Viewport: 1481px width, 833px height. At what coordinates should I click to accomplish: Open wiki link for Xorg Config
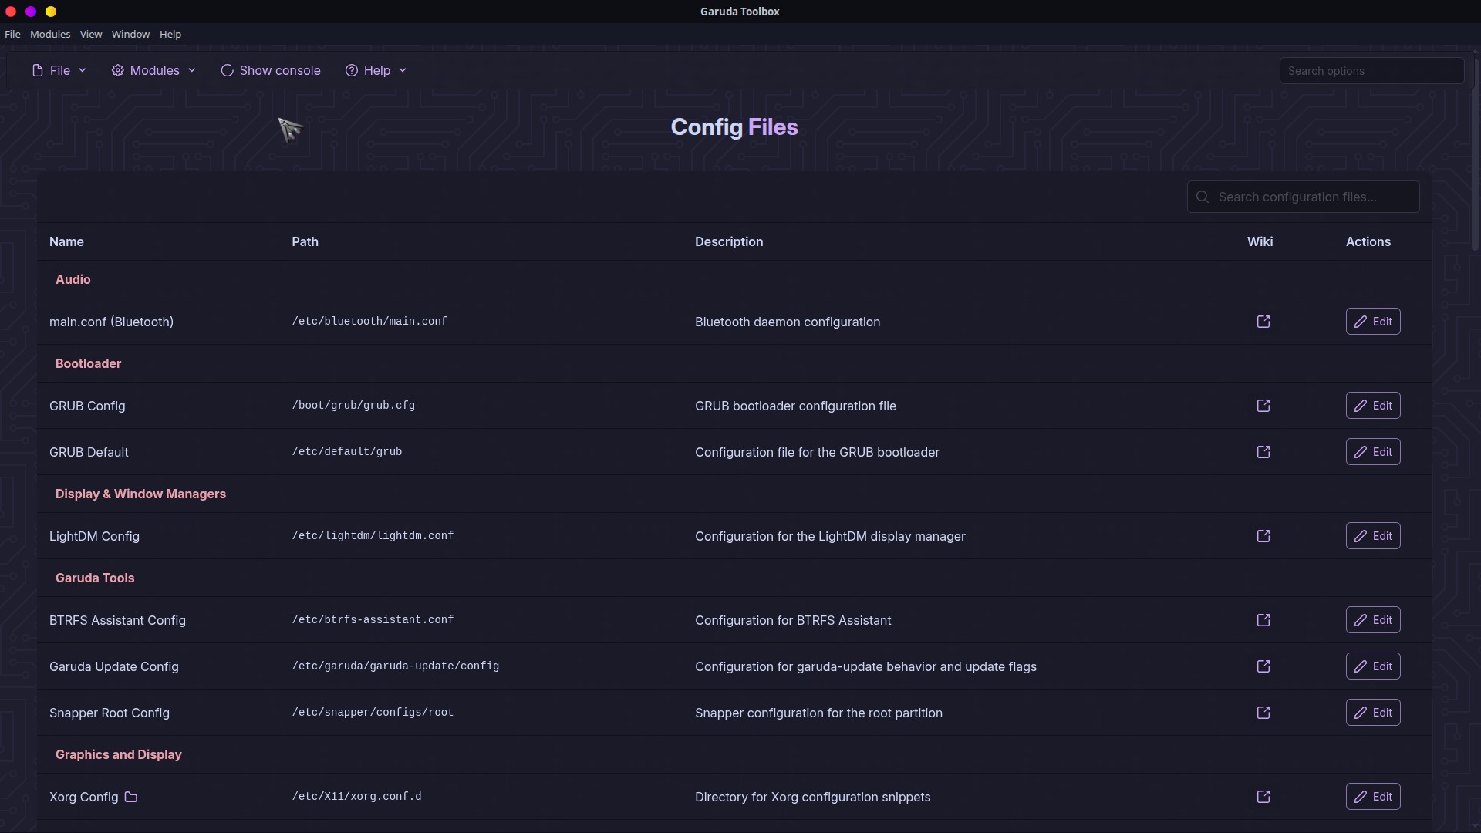[1263, 797]
